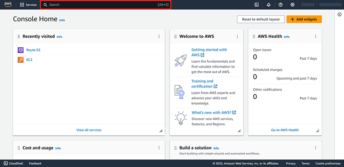Open Build a solution widget options menu
Image resolution: width=344 pixels, height=167 pixels.
(316, 148)
